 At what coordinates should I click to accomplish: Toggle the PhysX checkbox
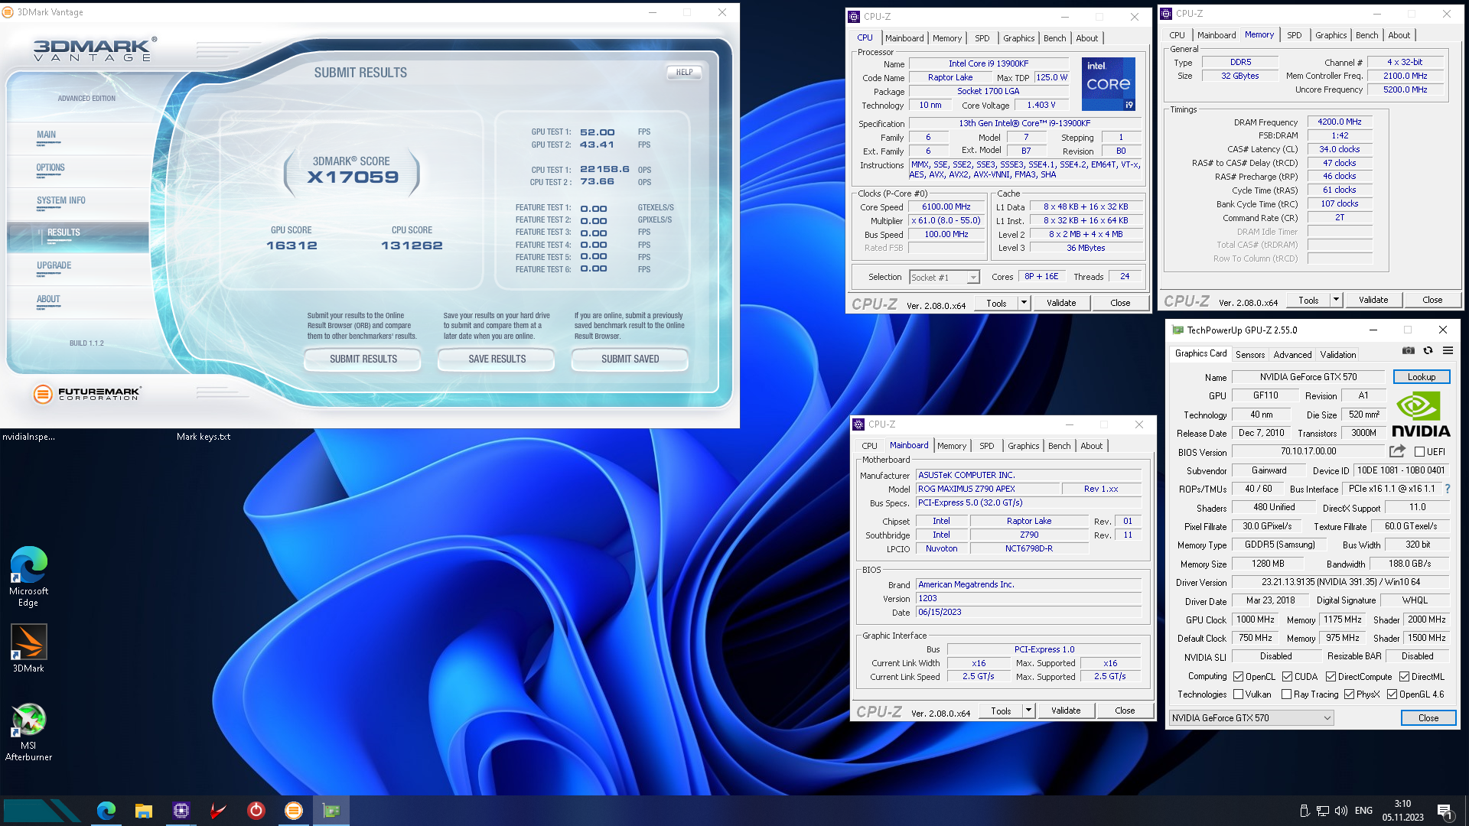(x=1349, y=694)
